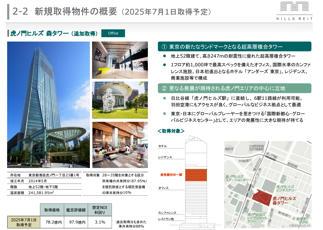Select the property name 虎ノ門ヒルズ 森タワー
The width and height of the screenshot is (323, 230).
(39, 33)
